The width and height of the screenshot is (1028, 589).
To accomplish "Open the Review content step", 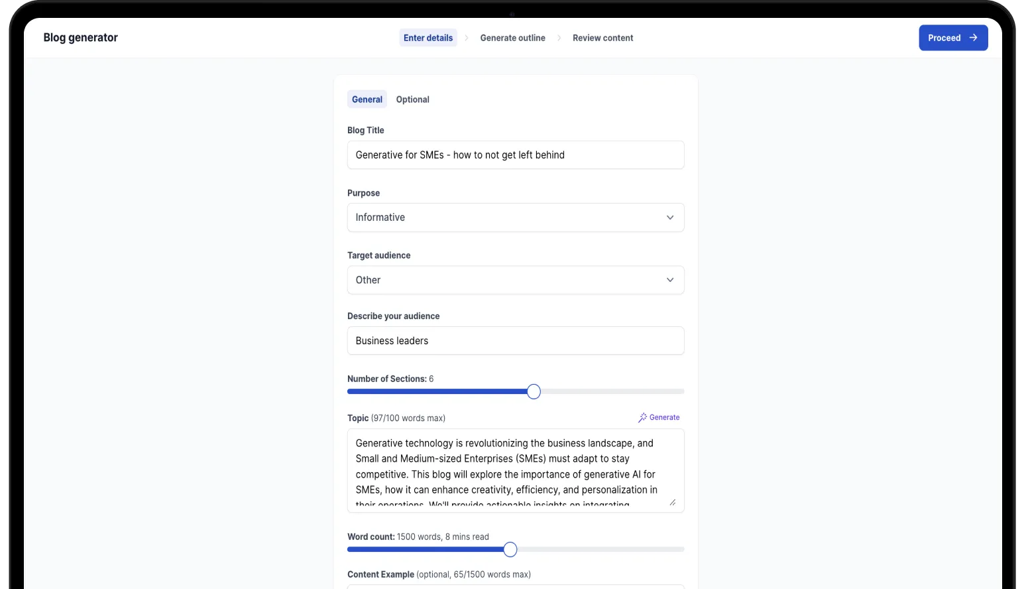I will click(x=602, y=38).
